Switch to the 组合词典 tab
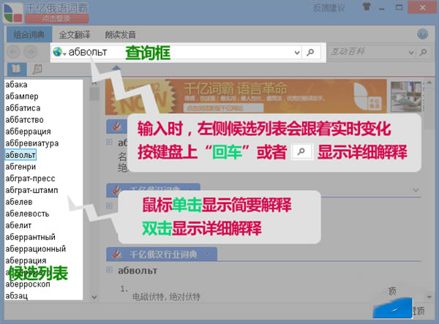 click(29, 34)
